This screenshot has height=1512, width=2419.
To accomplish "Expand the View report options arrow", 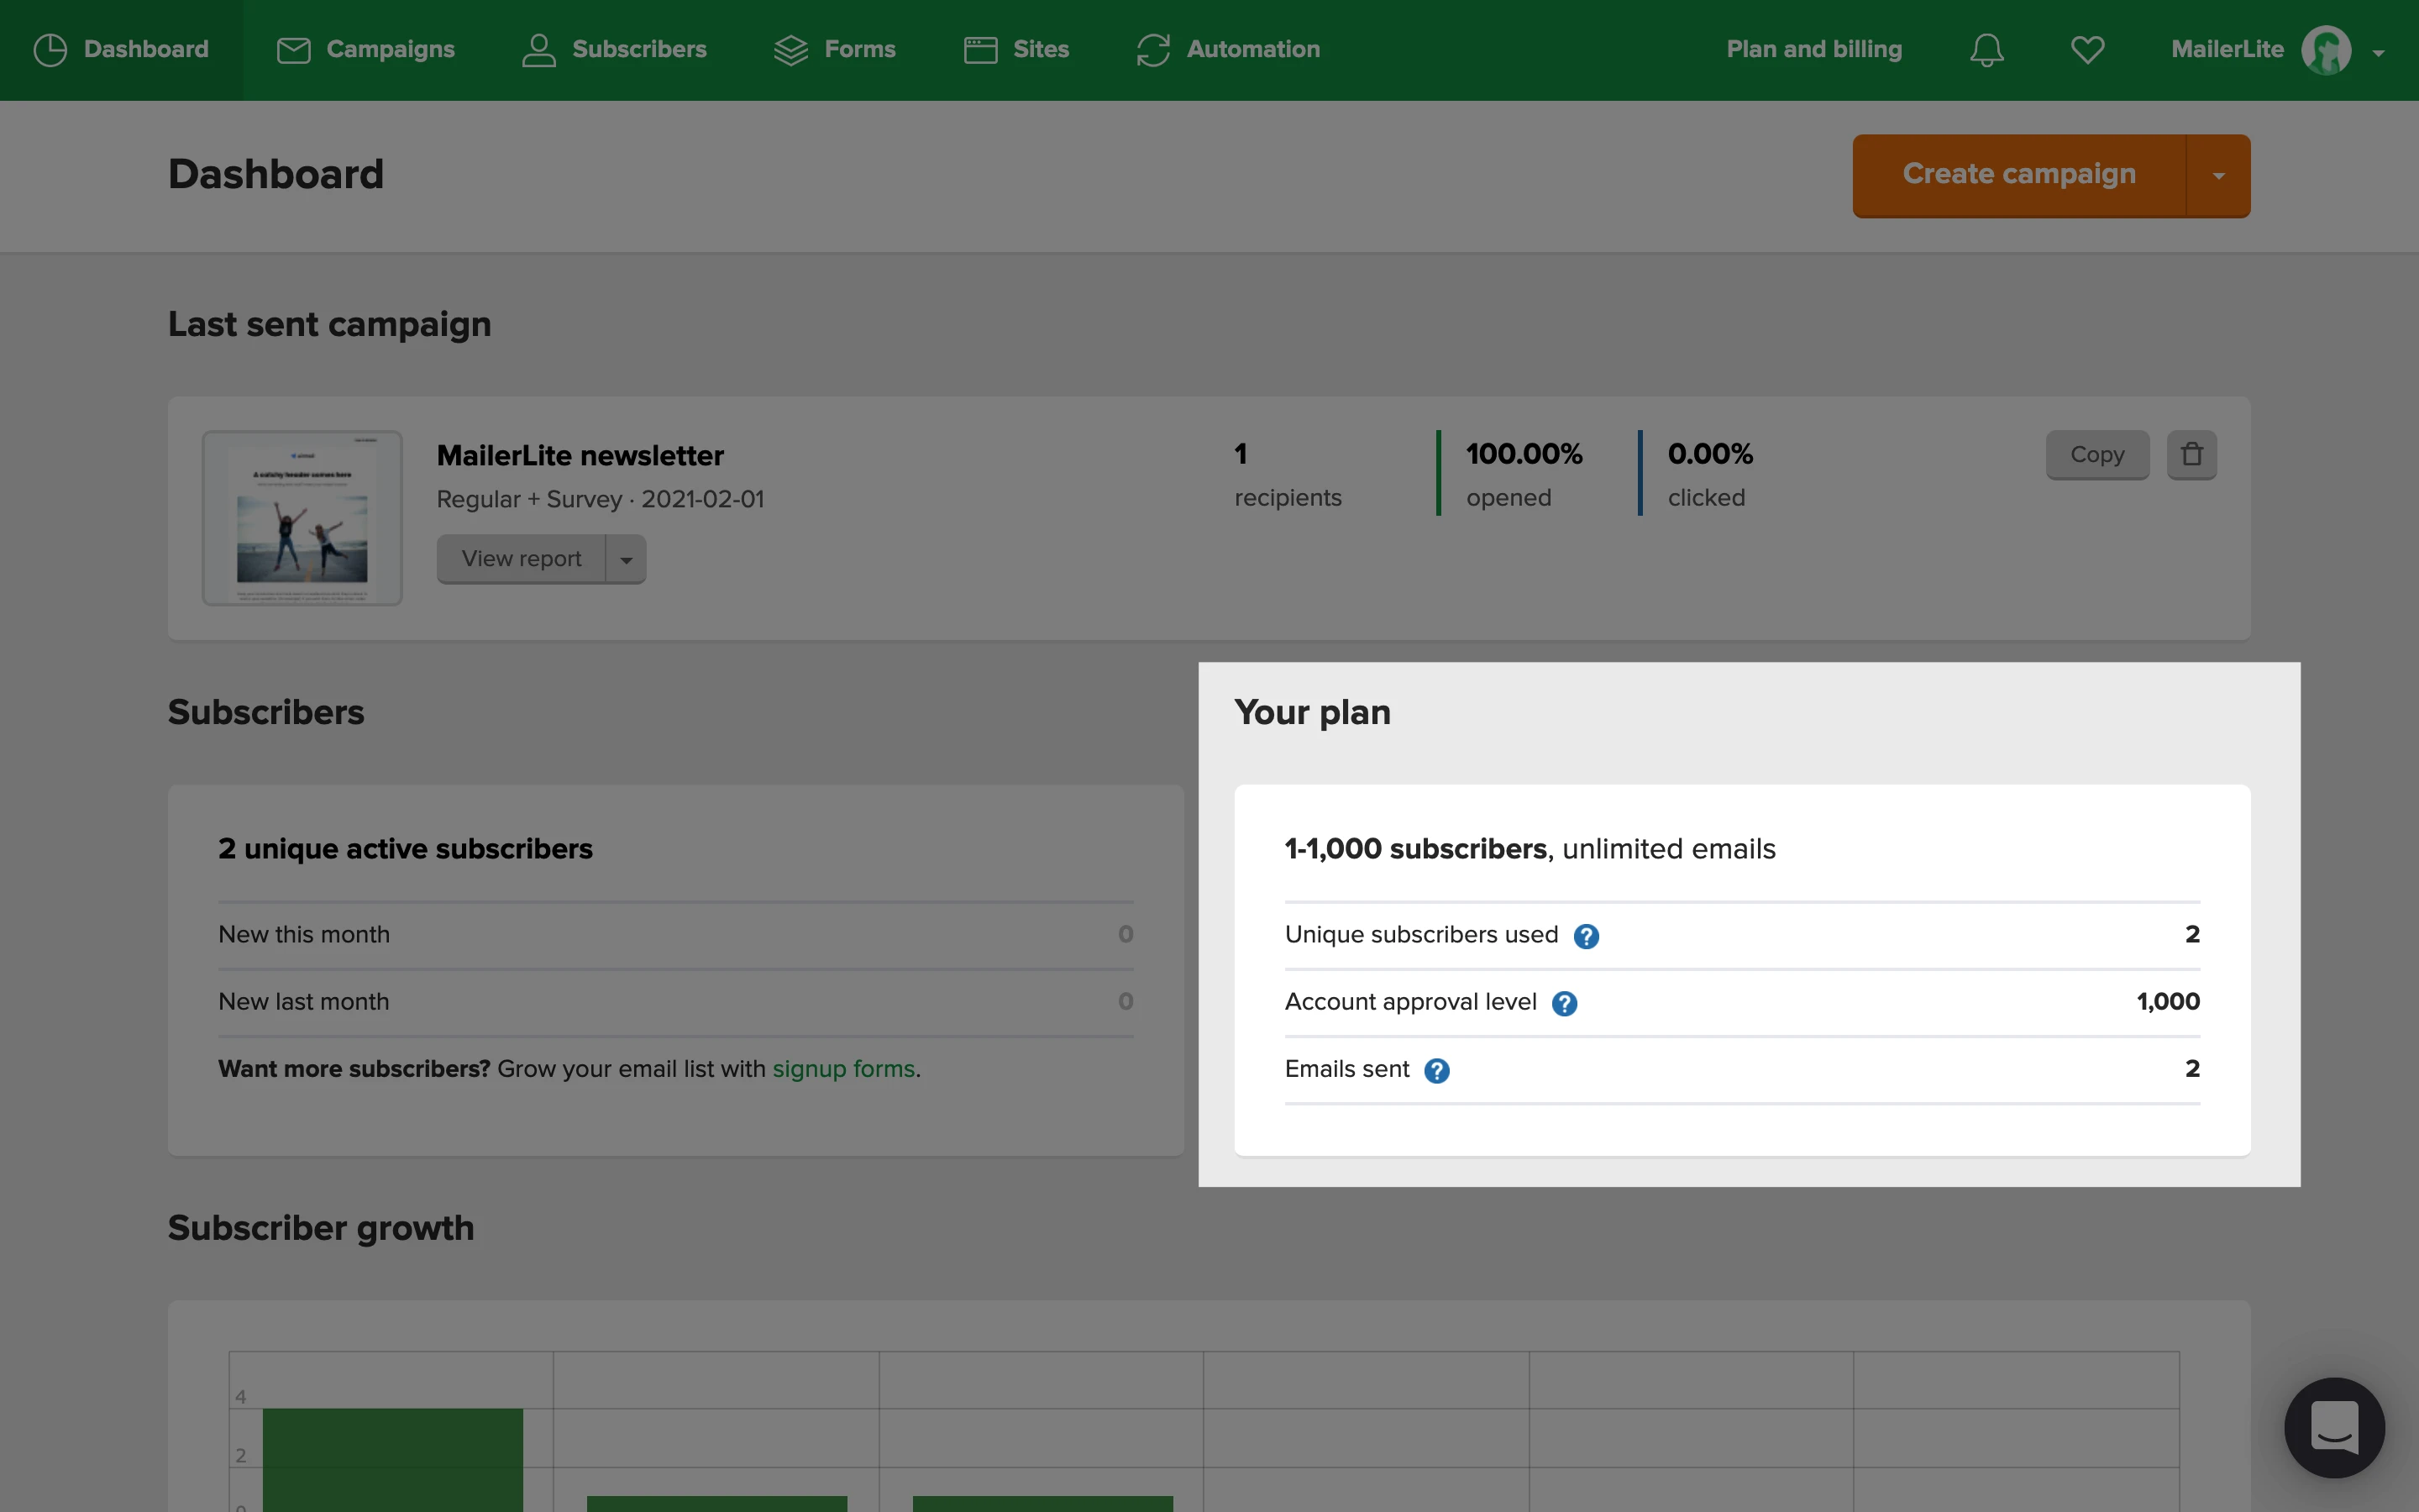I will [626, 560].
